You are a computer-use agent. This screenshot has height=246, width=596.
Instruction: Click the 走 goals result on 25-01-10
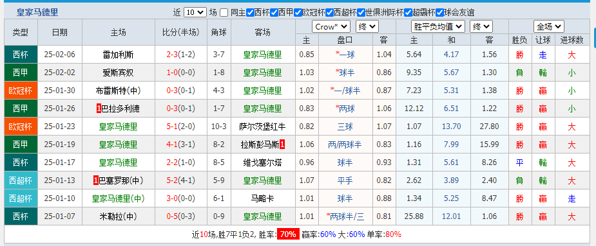click(x=572, y=198)
